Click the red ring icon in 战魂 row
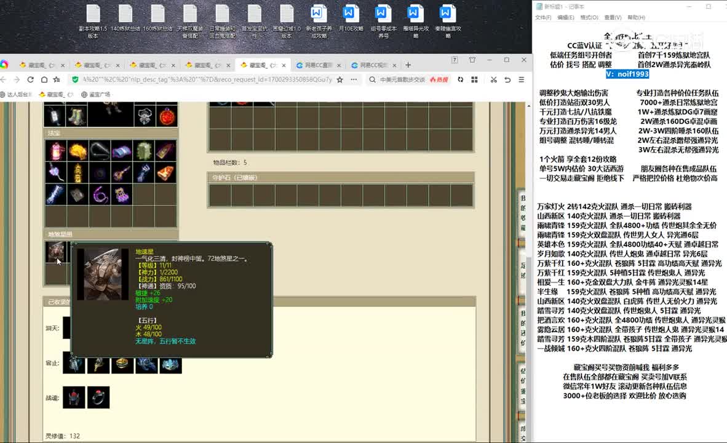 (x=98, y=397)
